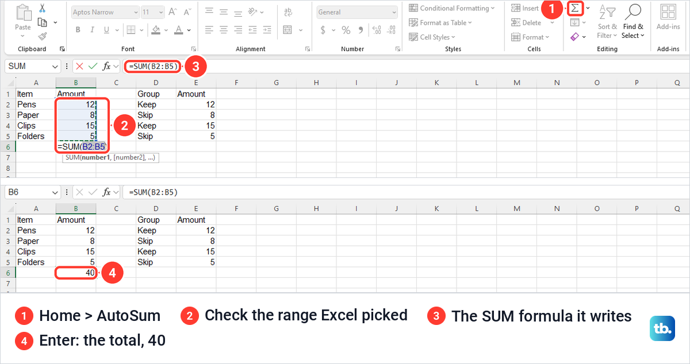The height and width of the screenshot is (364, 690).
Task: Click the Orientation angled text icon
Action: (x=252, y=11)
